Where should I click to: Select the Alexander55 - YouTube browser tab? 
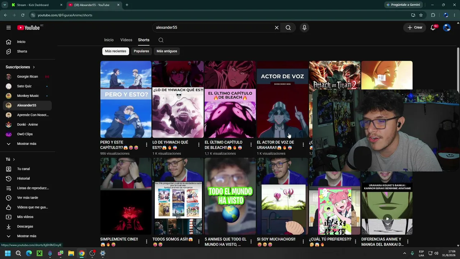tap(95, 5)
